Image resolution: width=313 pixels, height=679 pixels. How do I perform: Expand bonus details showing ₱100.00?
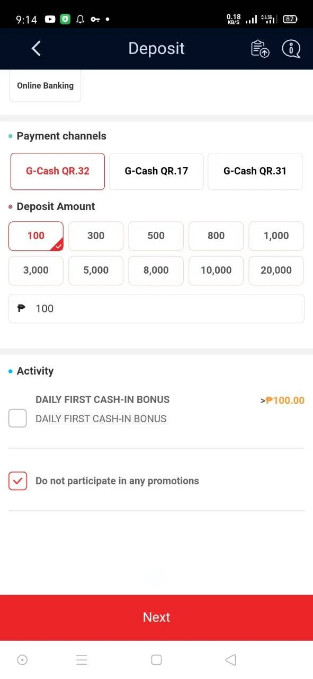coord(283,401)
